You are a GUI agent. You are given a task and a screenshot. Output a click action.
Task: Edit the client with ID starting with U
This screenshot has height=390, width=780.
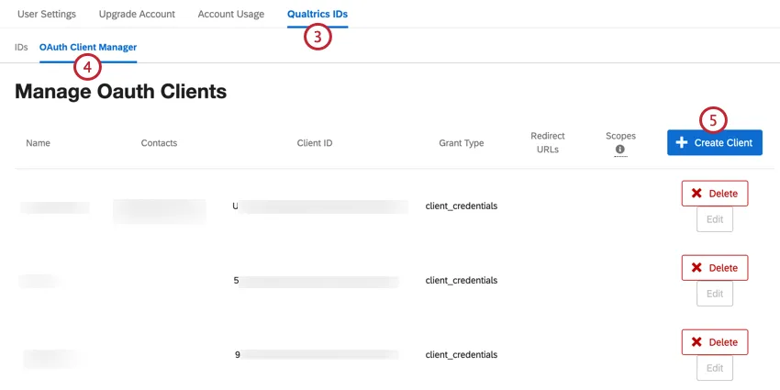pyautogui.click(x=714, y=219)
